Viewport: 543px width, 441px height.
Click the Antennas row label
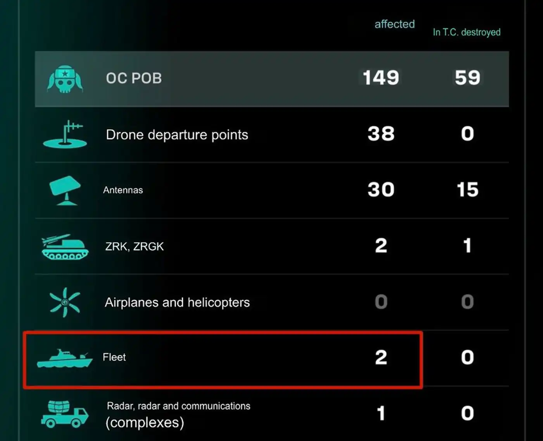click(123, 190)
